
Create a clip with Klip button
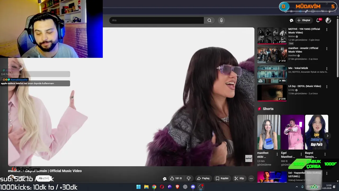pos(239,179)
